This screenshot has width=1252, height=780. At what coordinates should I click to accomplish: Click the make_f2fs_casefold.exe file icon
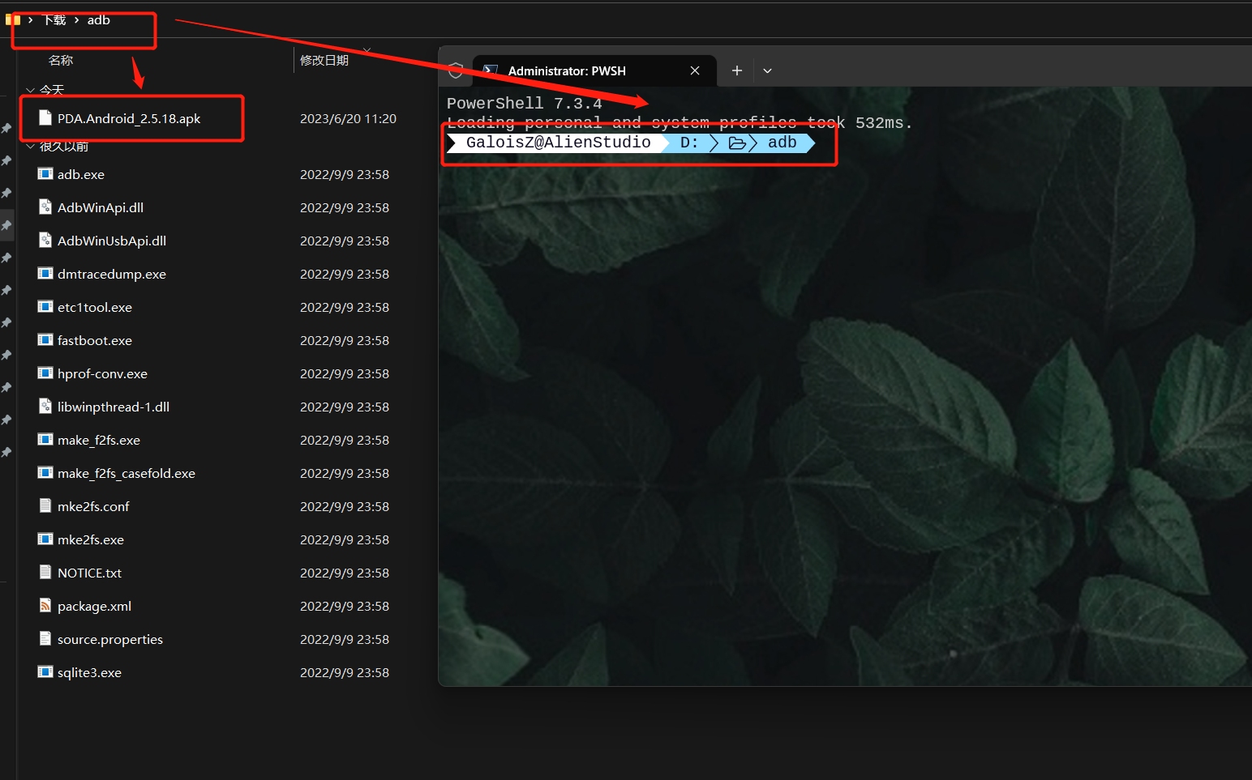point(45,472)
